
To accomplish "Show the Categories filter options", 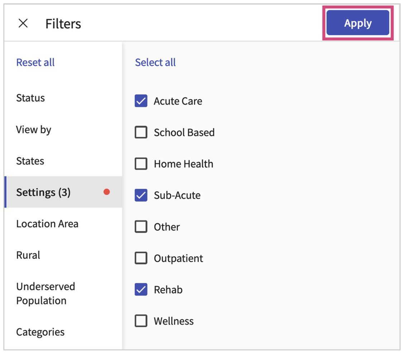I will click(x=40, y=332).
